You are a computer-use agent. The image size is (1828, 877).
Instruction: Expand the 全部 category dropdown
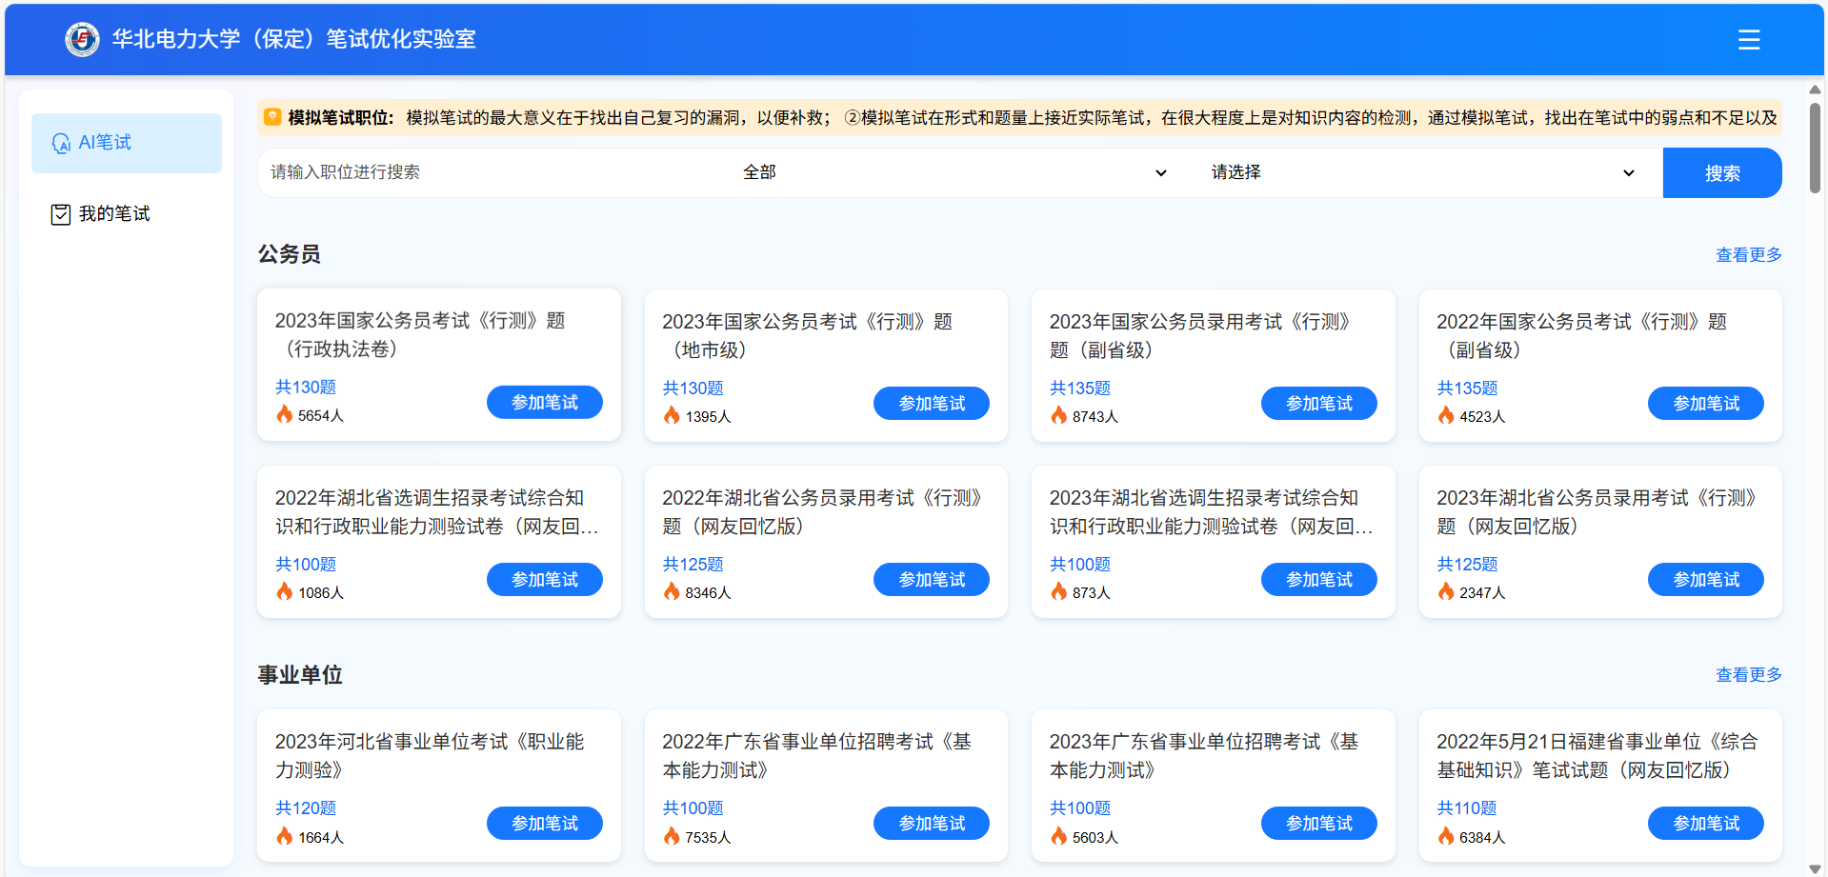click(953, 172)
